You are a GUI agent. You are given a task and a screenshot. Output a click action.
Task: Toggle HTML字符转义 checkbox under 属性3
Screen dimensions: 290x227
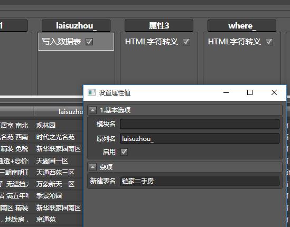click(186, 42)
